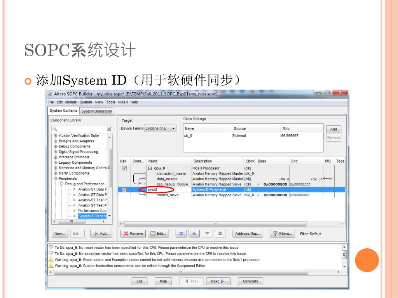Click Add component button
Image resolution: width=398 pixels, height=298 pixels.
coord(101,234)
